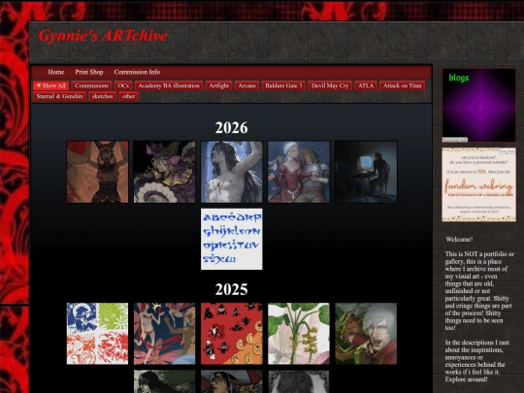Open 2026 artwork with red curtains figure
The height and width of the screenshot is (393, 524).
(x=97, y=172)
